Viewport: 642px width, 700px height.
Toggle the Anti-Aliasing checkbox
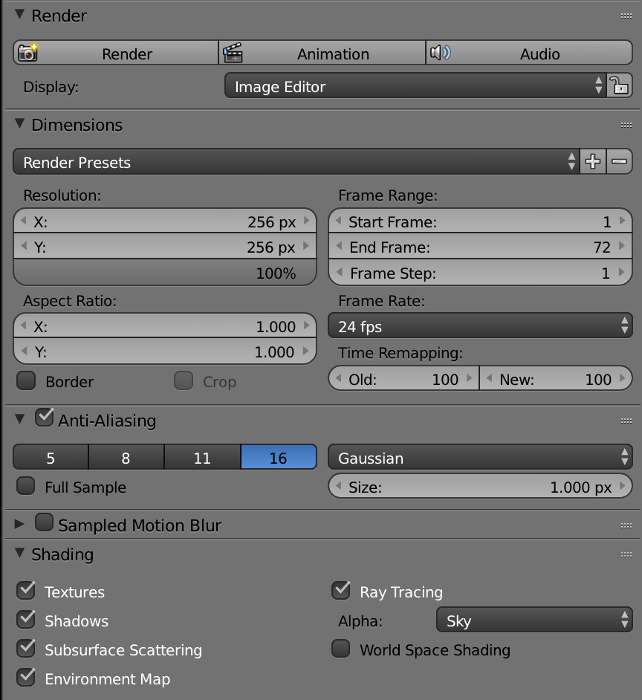click(44, 417)
